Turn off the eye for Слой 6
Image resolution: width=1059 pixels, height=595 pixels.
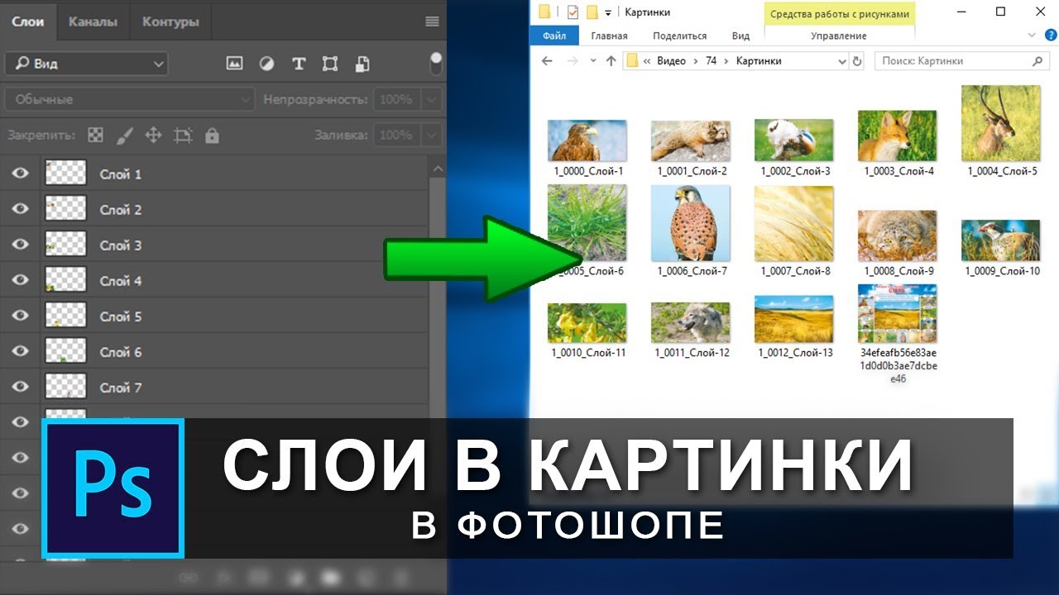[21, 351]
